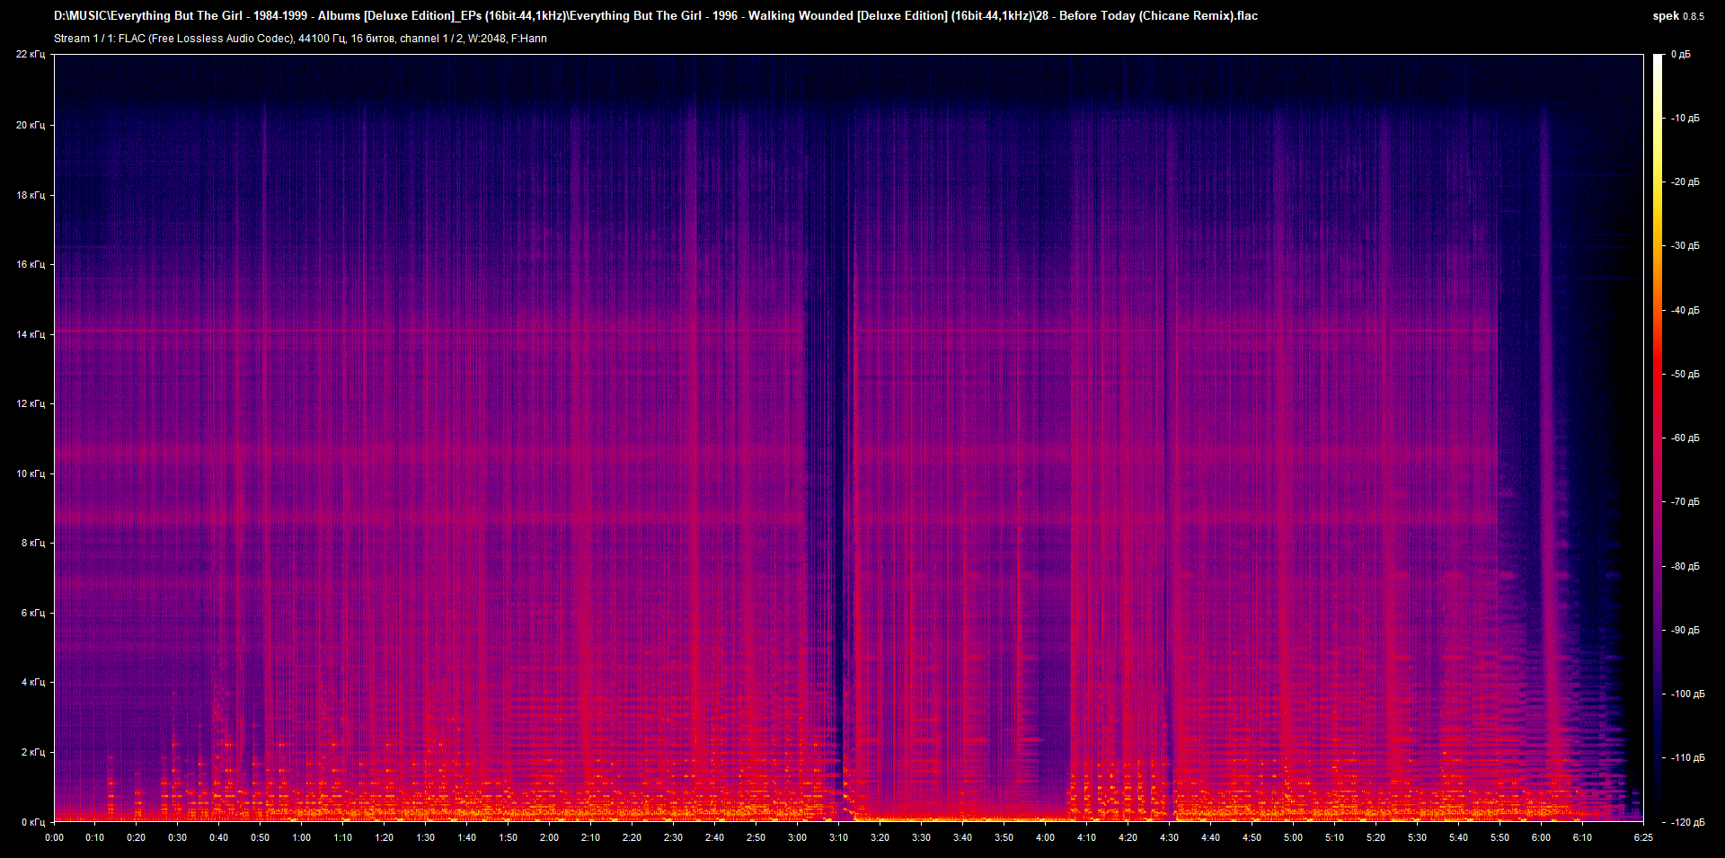
Task: Click the '6 кГц' frequency axis label
Action: [x=33, y=613]
